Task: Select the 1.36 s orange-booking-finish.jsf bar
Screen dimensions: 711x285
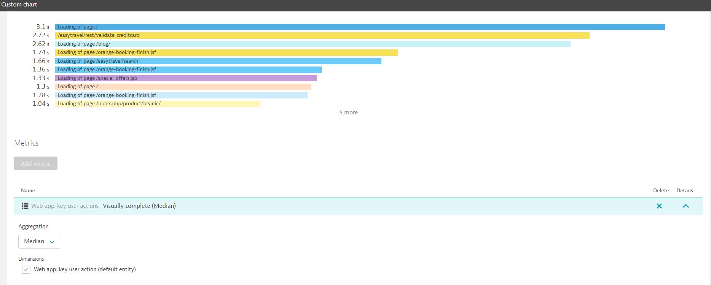Action: (188, 70)
